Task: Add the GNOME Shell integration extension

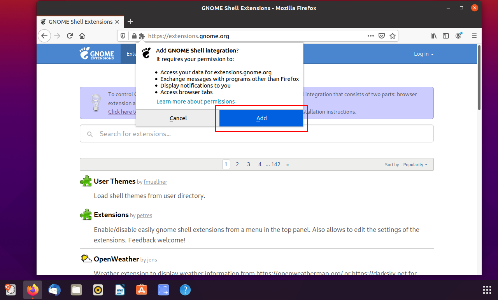Action: pos(261,118)
